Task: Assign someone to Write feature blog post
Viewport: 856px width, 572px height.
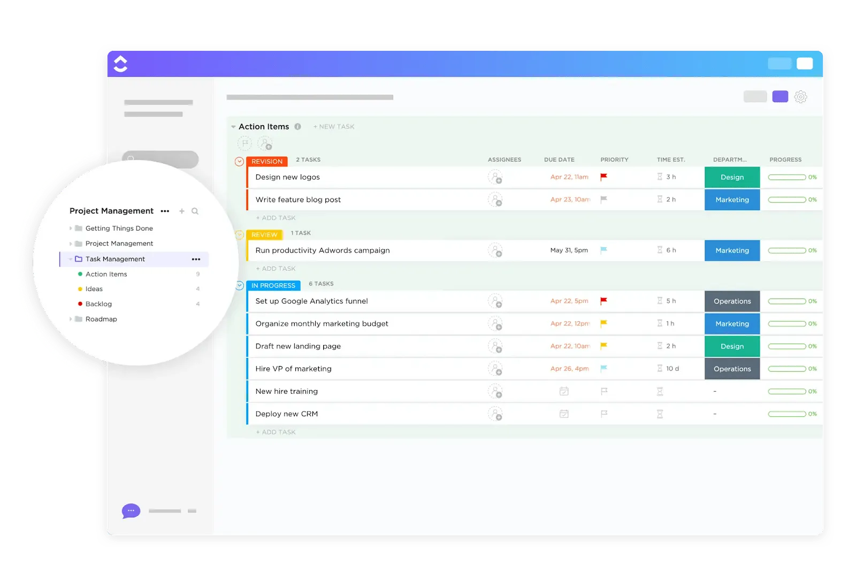Action: click(x=495, y=200)
